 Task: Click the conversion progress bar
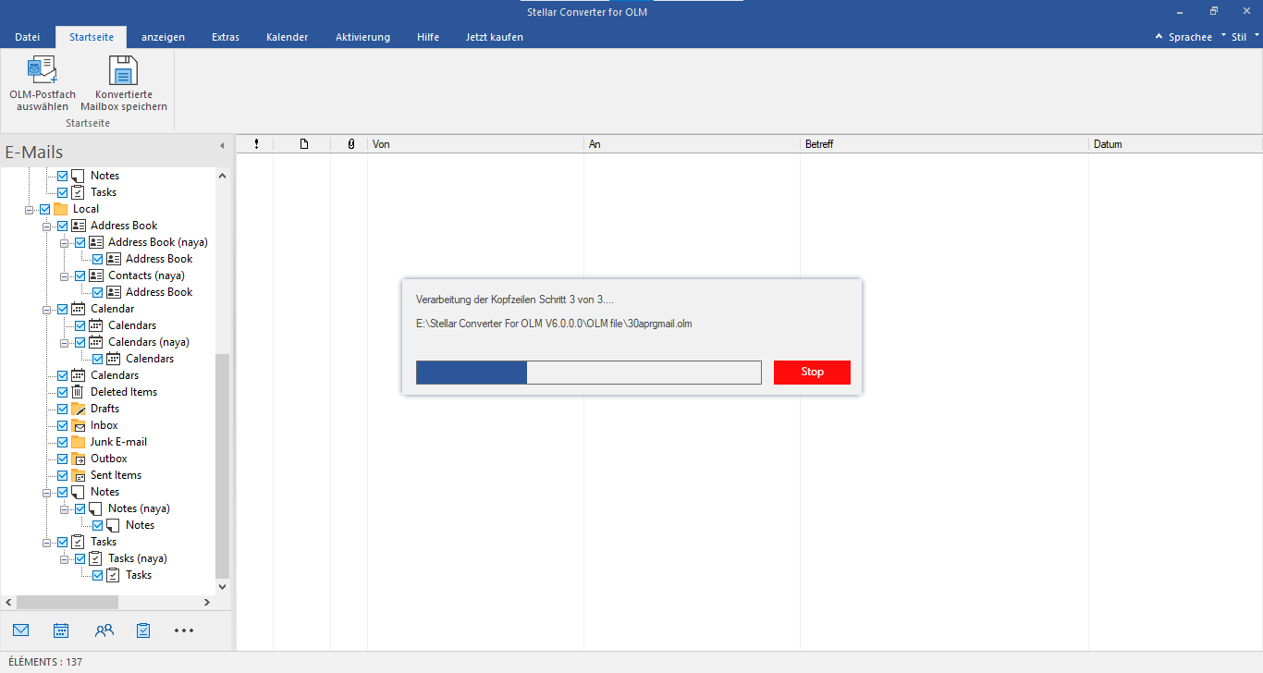pyautogui.click(x=588, y=373)
